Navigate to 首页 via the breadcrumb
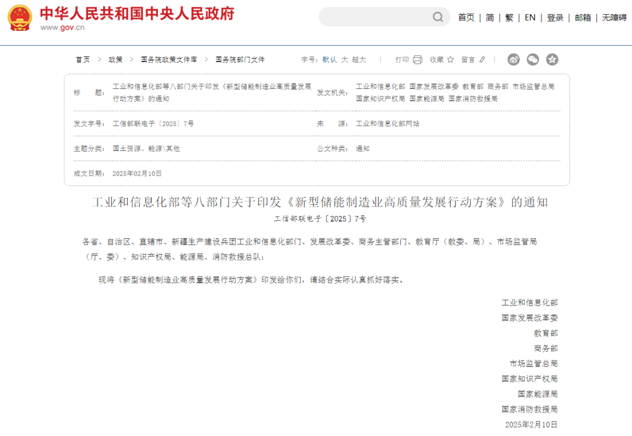Image resolution: width=632 pixels, height=436 pixels. tap(82, 59)
